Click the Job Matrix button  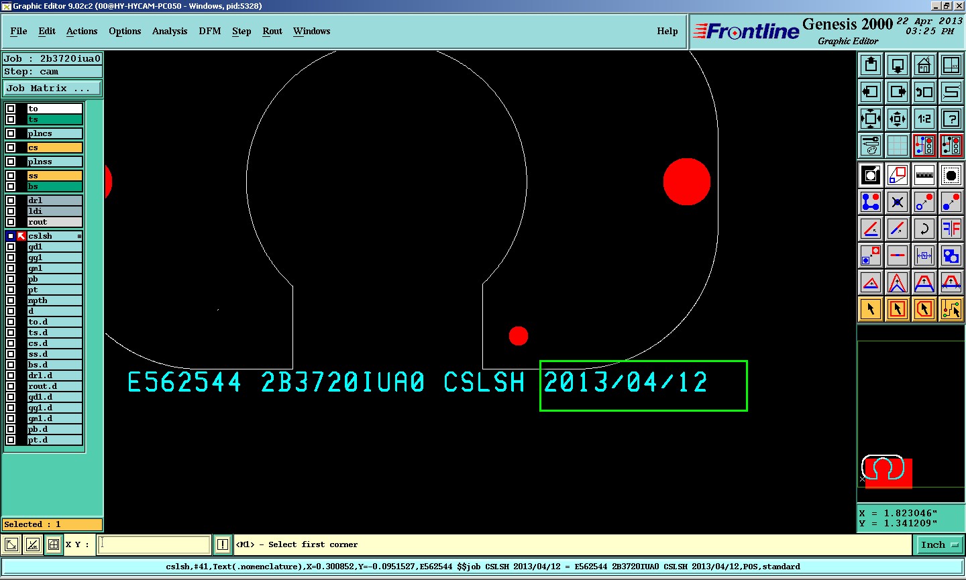pyautogui.click(x=52, y=89)
